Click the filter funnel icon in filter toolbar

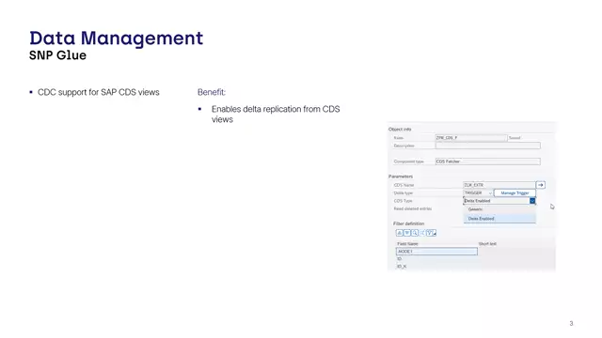click(x=431, y=233)
